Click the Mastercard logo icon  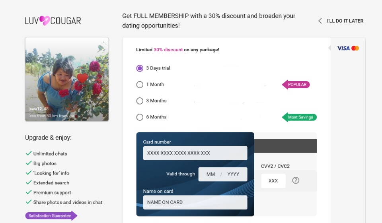355,48
